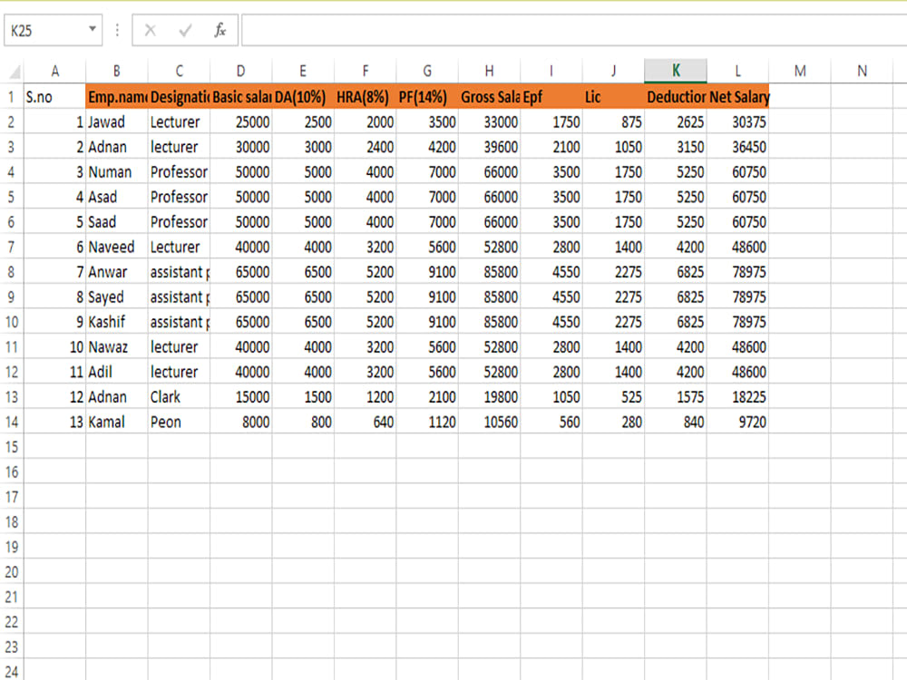Select Sayed's name cell
Image resolution: width=907 pixels, height=680 pixels.
click(x=117, y=297)
